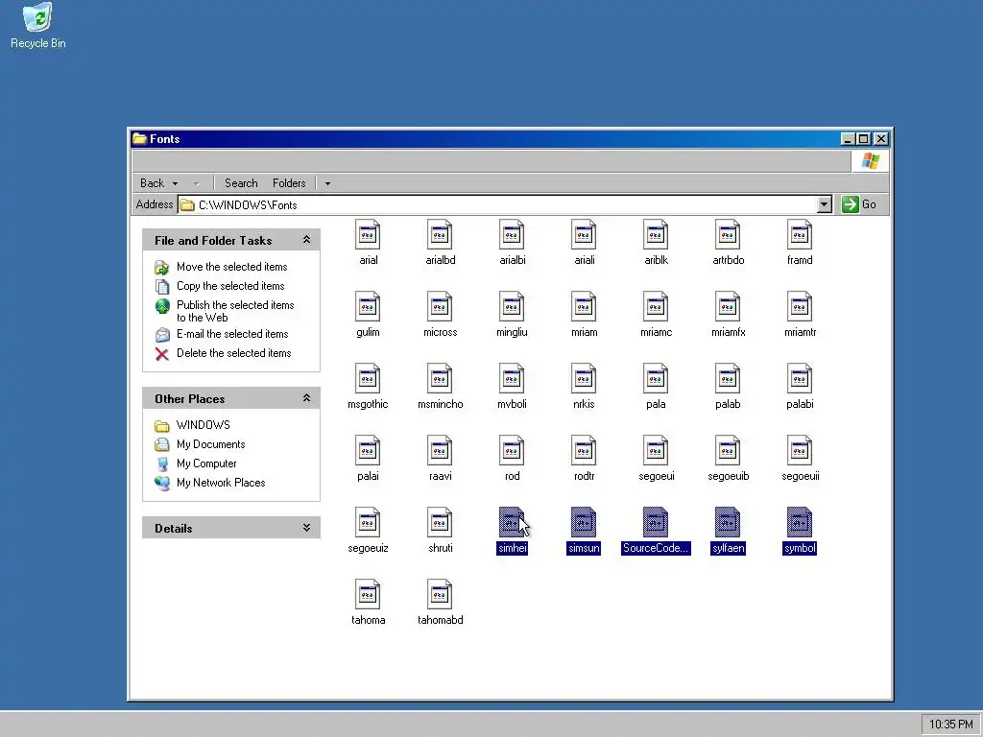Select the sylfaen font label
983x737 pixels.
coord(728,548)
